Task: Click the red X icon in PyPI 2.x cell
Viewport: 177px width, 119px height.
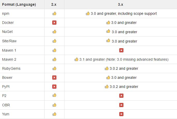Action: [x=54, y=87]
